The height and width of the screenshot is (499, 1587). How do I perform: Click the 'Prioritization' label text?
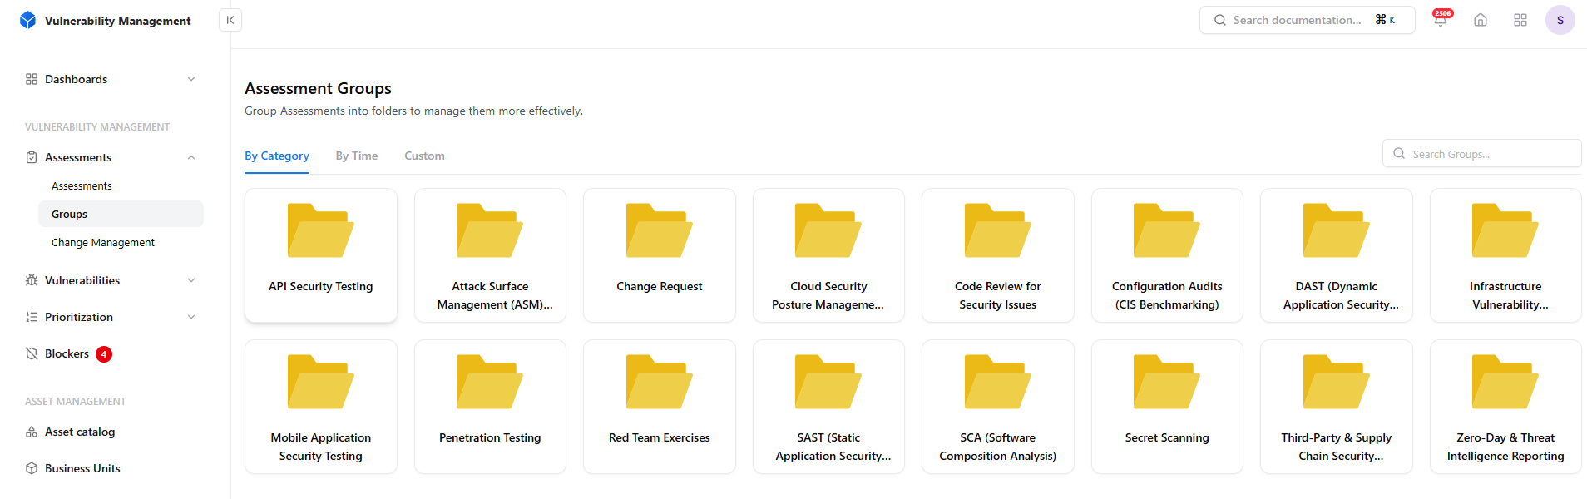(79, 317)
